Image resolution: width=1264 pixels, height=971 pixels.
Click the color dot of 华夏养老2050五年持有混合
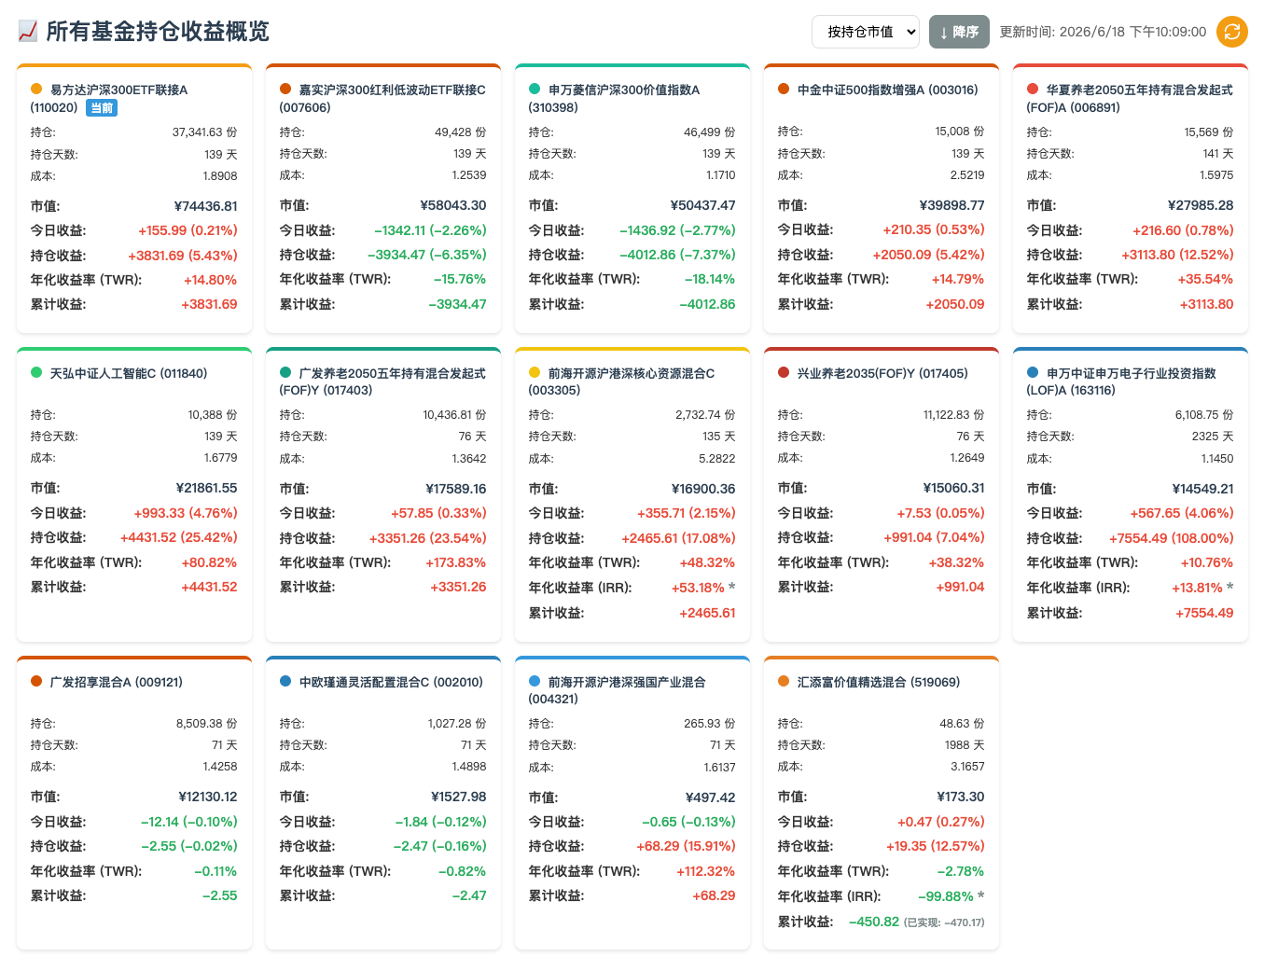point(1033,89)
